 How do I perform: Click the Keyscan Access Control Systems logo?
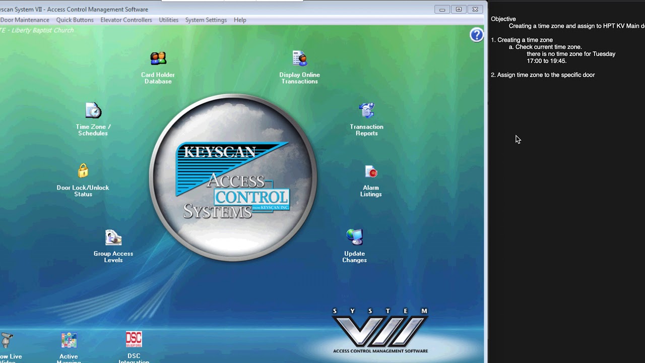tap(233, 178)
